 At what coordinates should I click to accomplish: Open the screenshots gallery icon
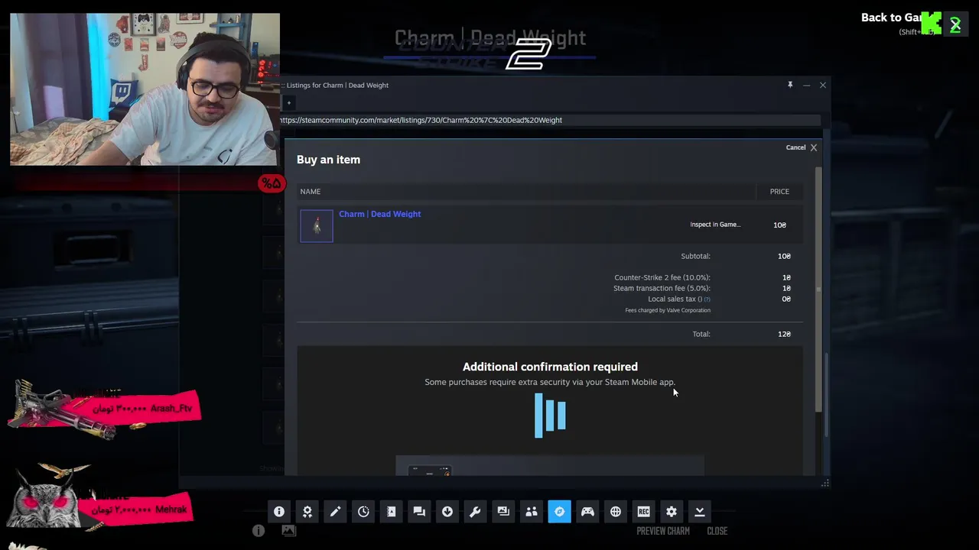pyautogui.click(x=503, y=512)
